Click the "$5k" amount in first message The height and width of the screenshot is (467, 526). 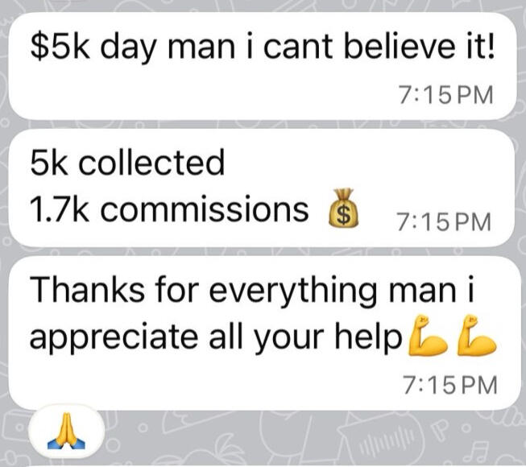point(60,46)
